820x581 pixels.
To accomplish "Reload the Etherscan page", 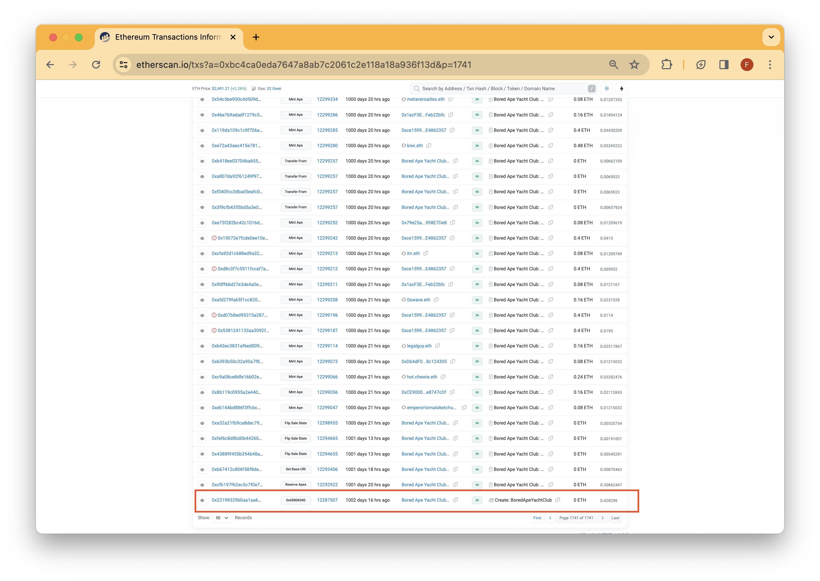I will coord(96,65).
